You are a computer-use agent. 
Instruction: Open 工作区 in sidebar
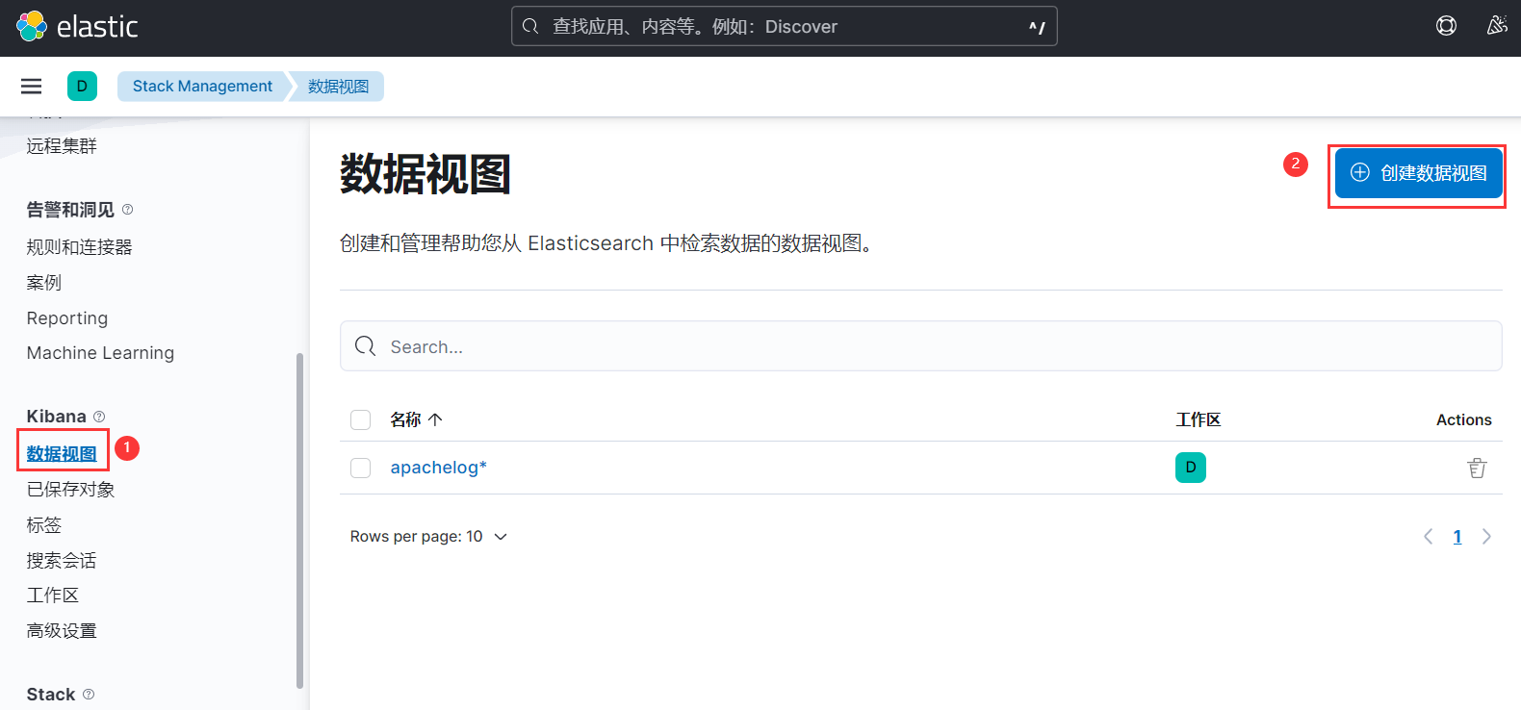click(53, 596)
